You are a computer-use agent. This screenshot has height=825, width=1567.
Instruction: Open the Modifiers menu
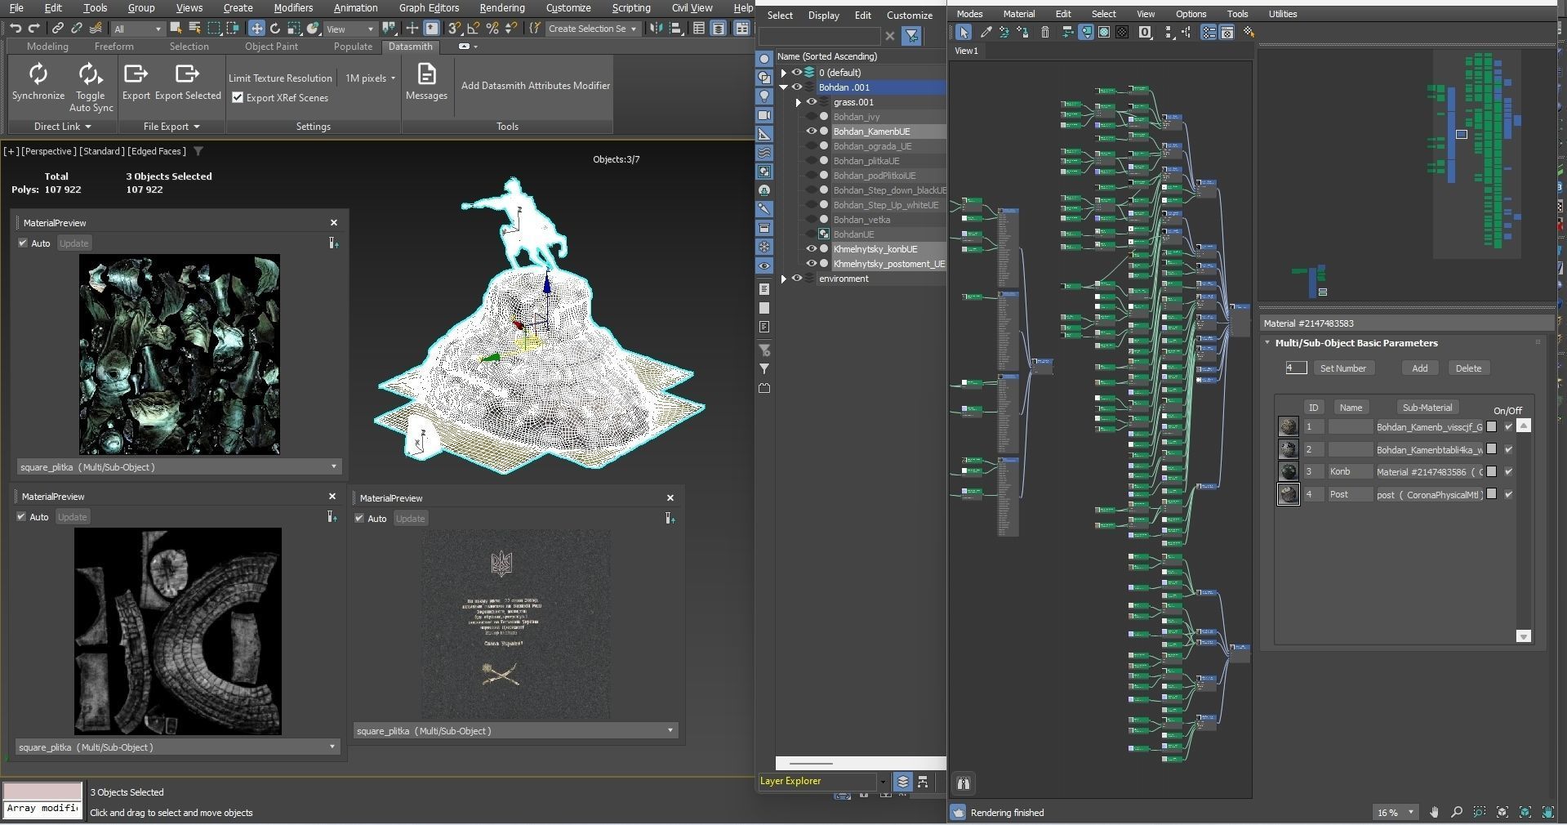(293, 7)
